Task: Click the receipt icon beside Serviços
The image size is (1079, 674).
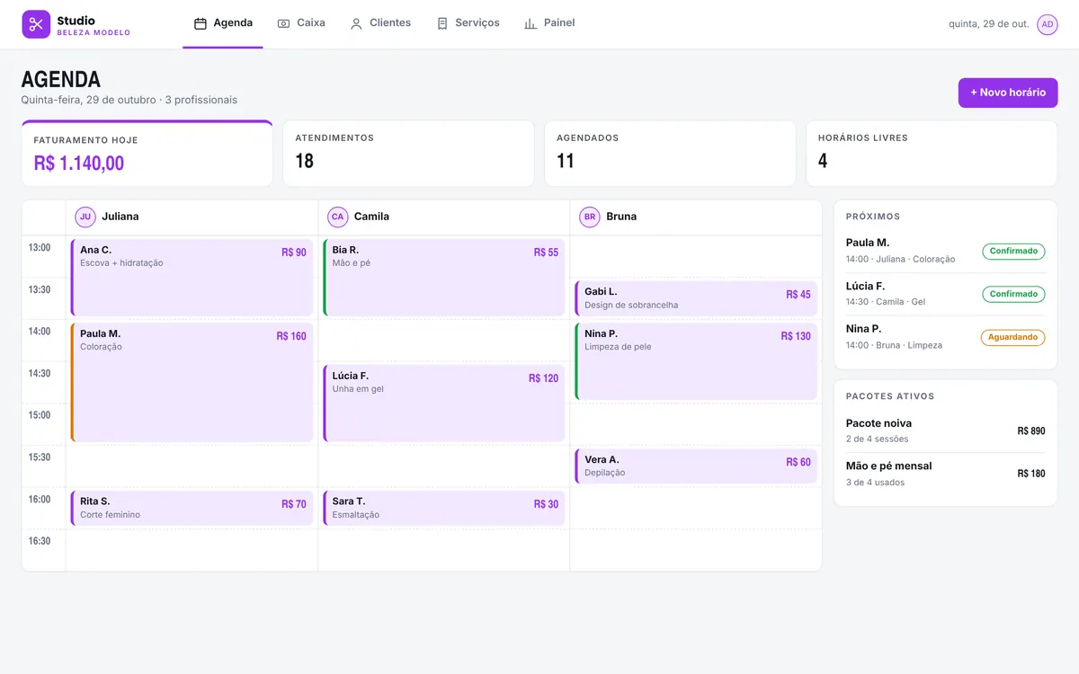Action: point(442,23)
